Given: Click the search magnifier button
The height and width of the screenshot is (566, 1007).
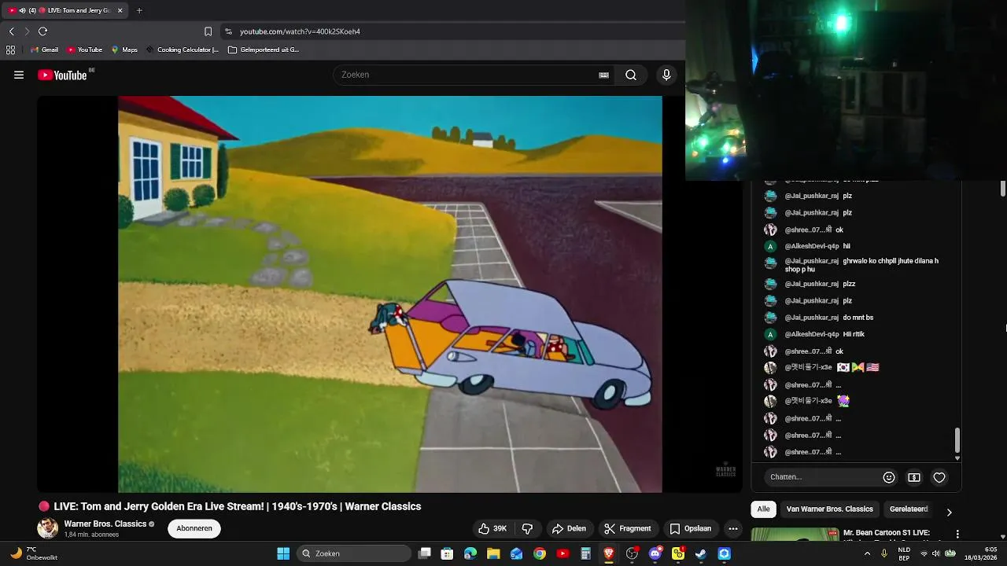Looking at the screenshot, I should [631, 75].
